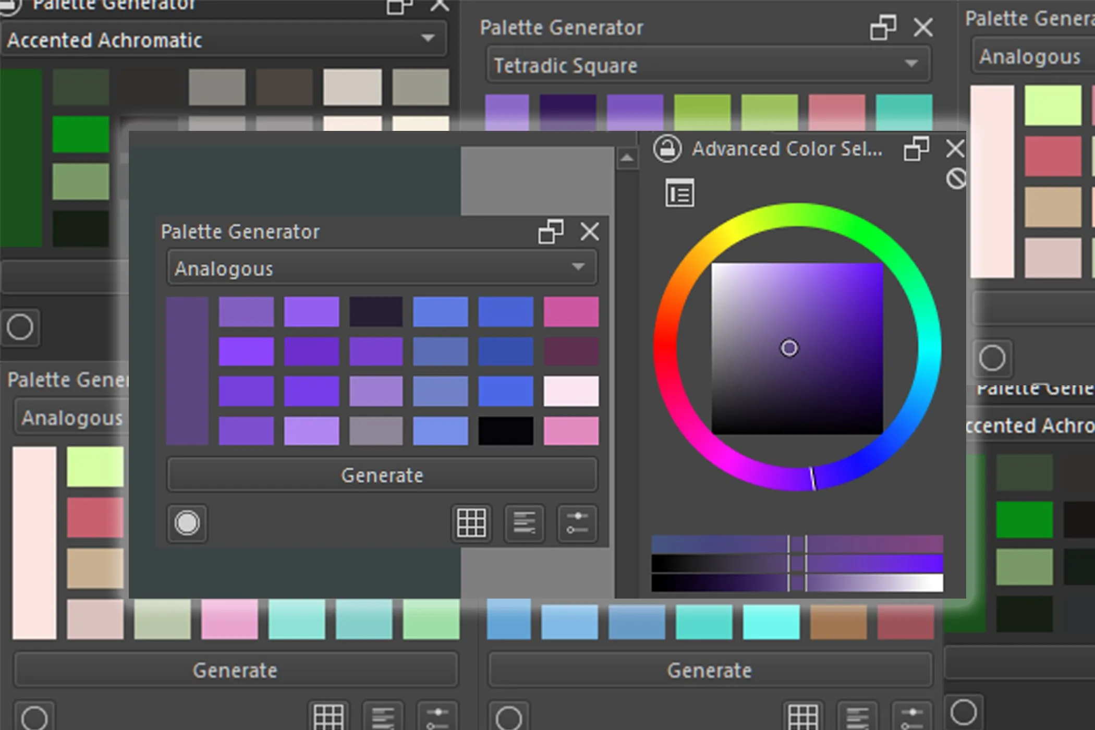Viewport: 1095px width, 730px height.
Task: Float the Advanced Color Selector docker
Action: pos(916,149)
